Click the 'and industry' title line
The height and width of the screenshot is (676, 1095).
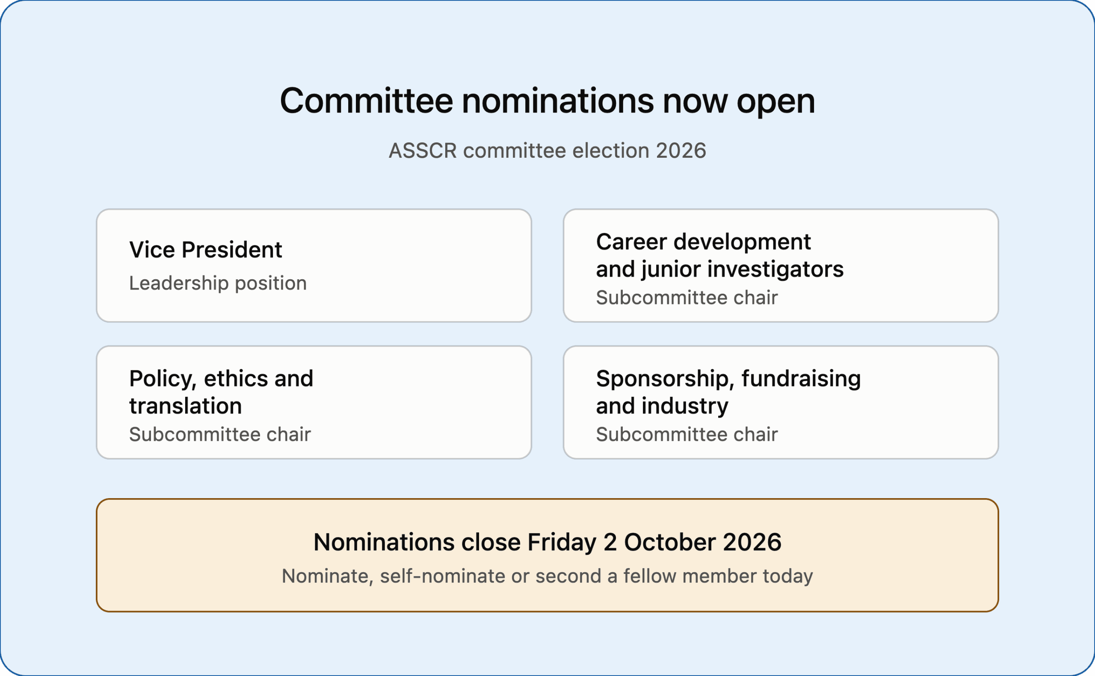[662, 406]
